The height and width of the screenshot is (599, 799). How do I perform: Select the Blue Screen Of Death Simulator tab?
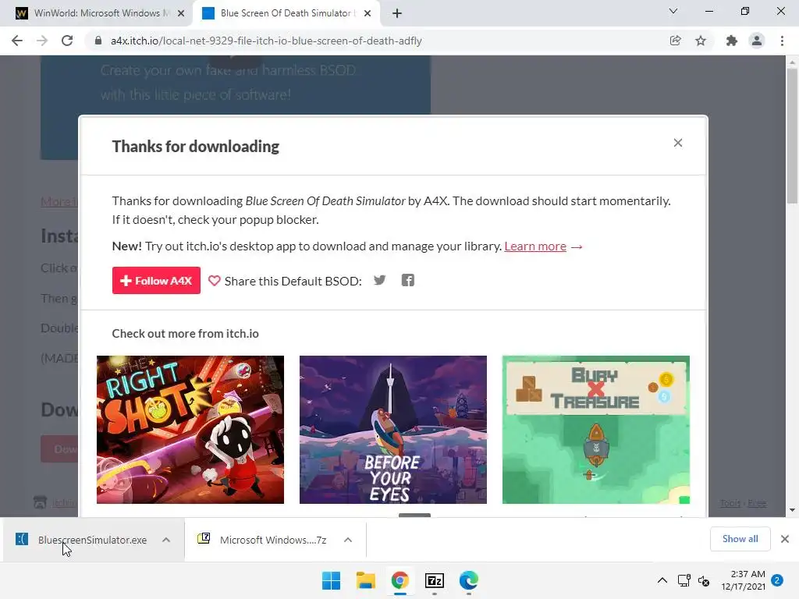click(x=286, y=13)
